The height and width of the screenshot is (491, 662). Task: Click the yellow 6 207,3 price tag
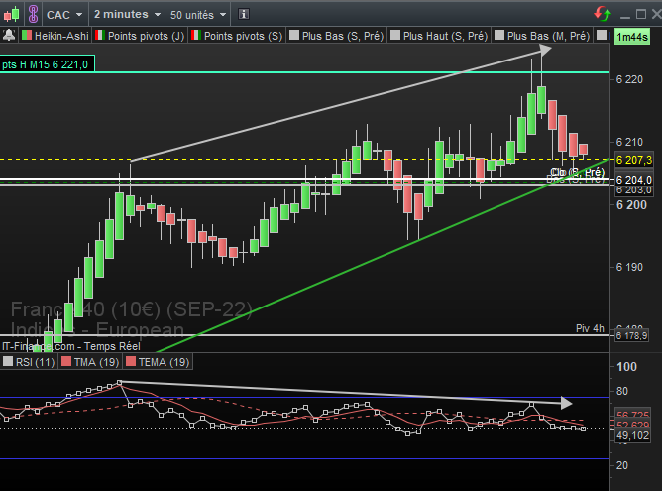click(633, 160)
